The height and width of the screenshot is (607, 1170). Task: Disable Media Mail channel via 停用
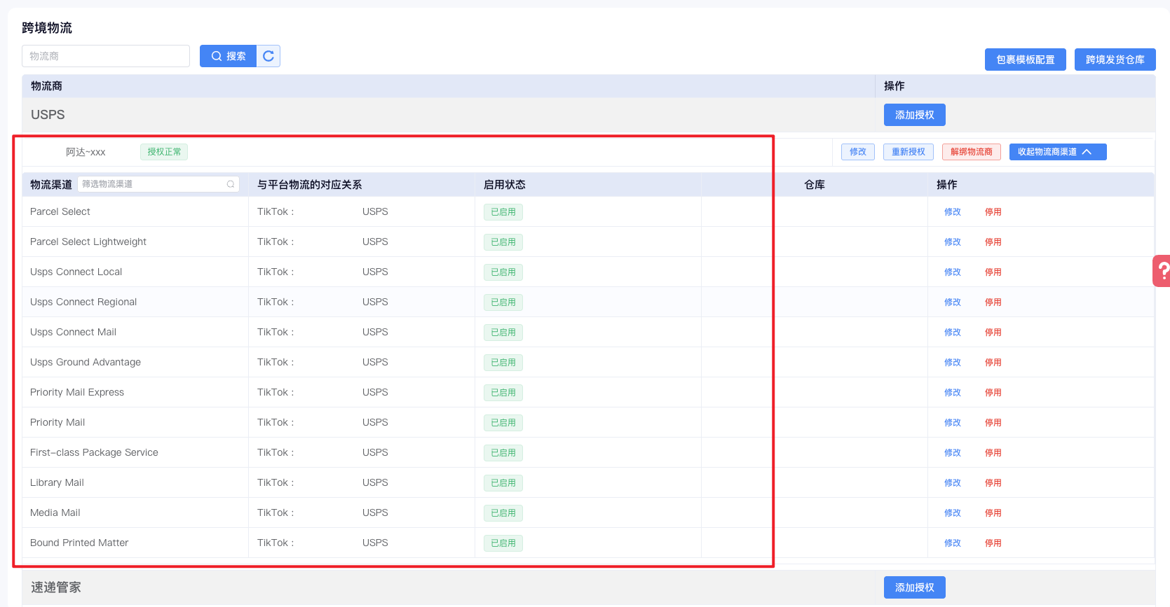(x=993, y=513)
